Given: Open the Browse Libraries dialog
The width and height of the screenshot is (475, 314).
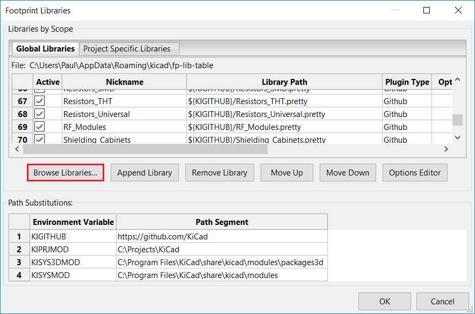Looking at the screenshot, I should coord(65,172).
